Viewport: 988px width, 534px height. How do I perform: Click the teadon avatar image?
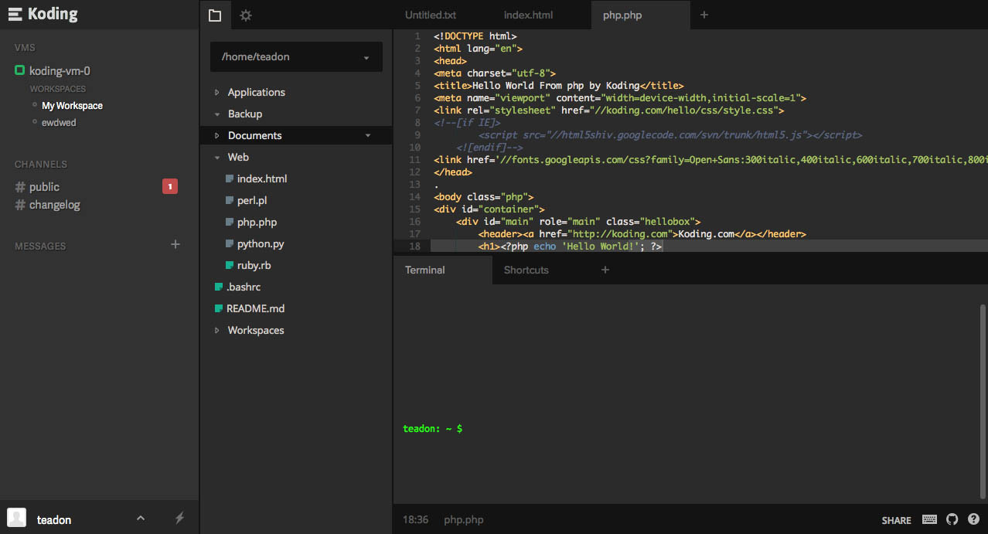coord(17,518)
